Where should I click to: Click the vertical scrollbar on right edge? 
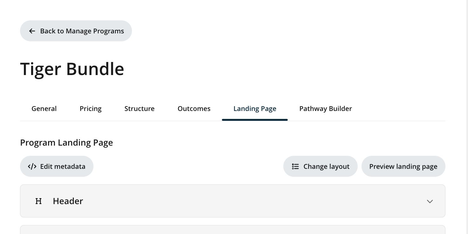pos(466,117)
